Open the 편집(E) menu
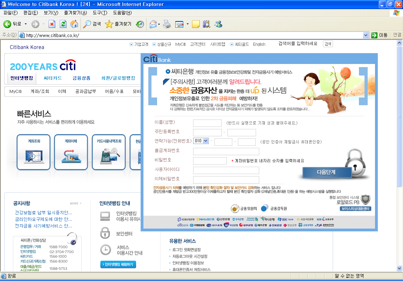403x281 pixels. [x=30, y=13]
